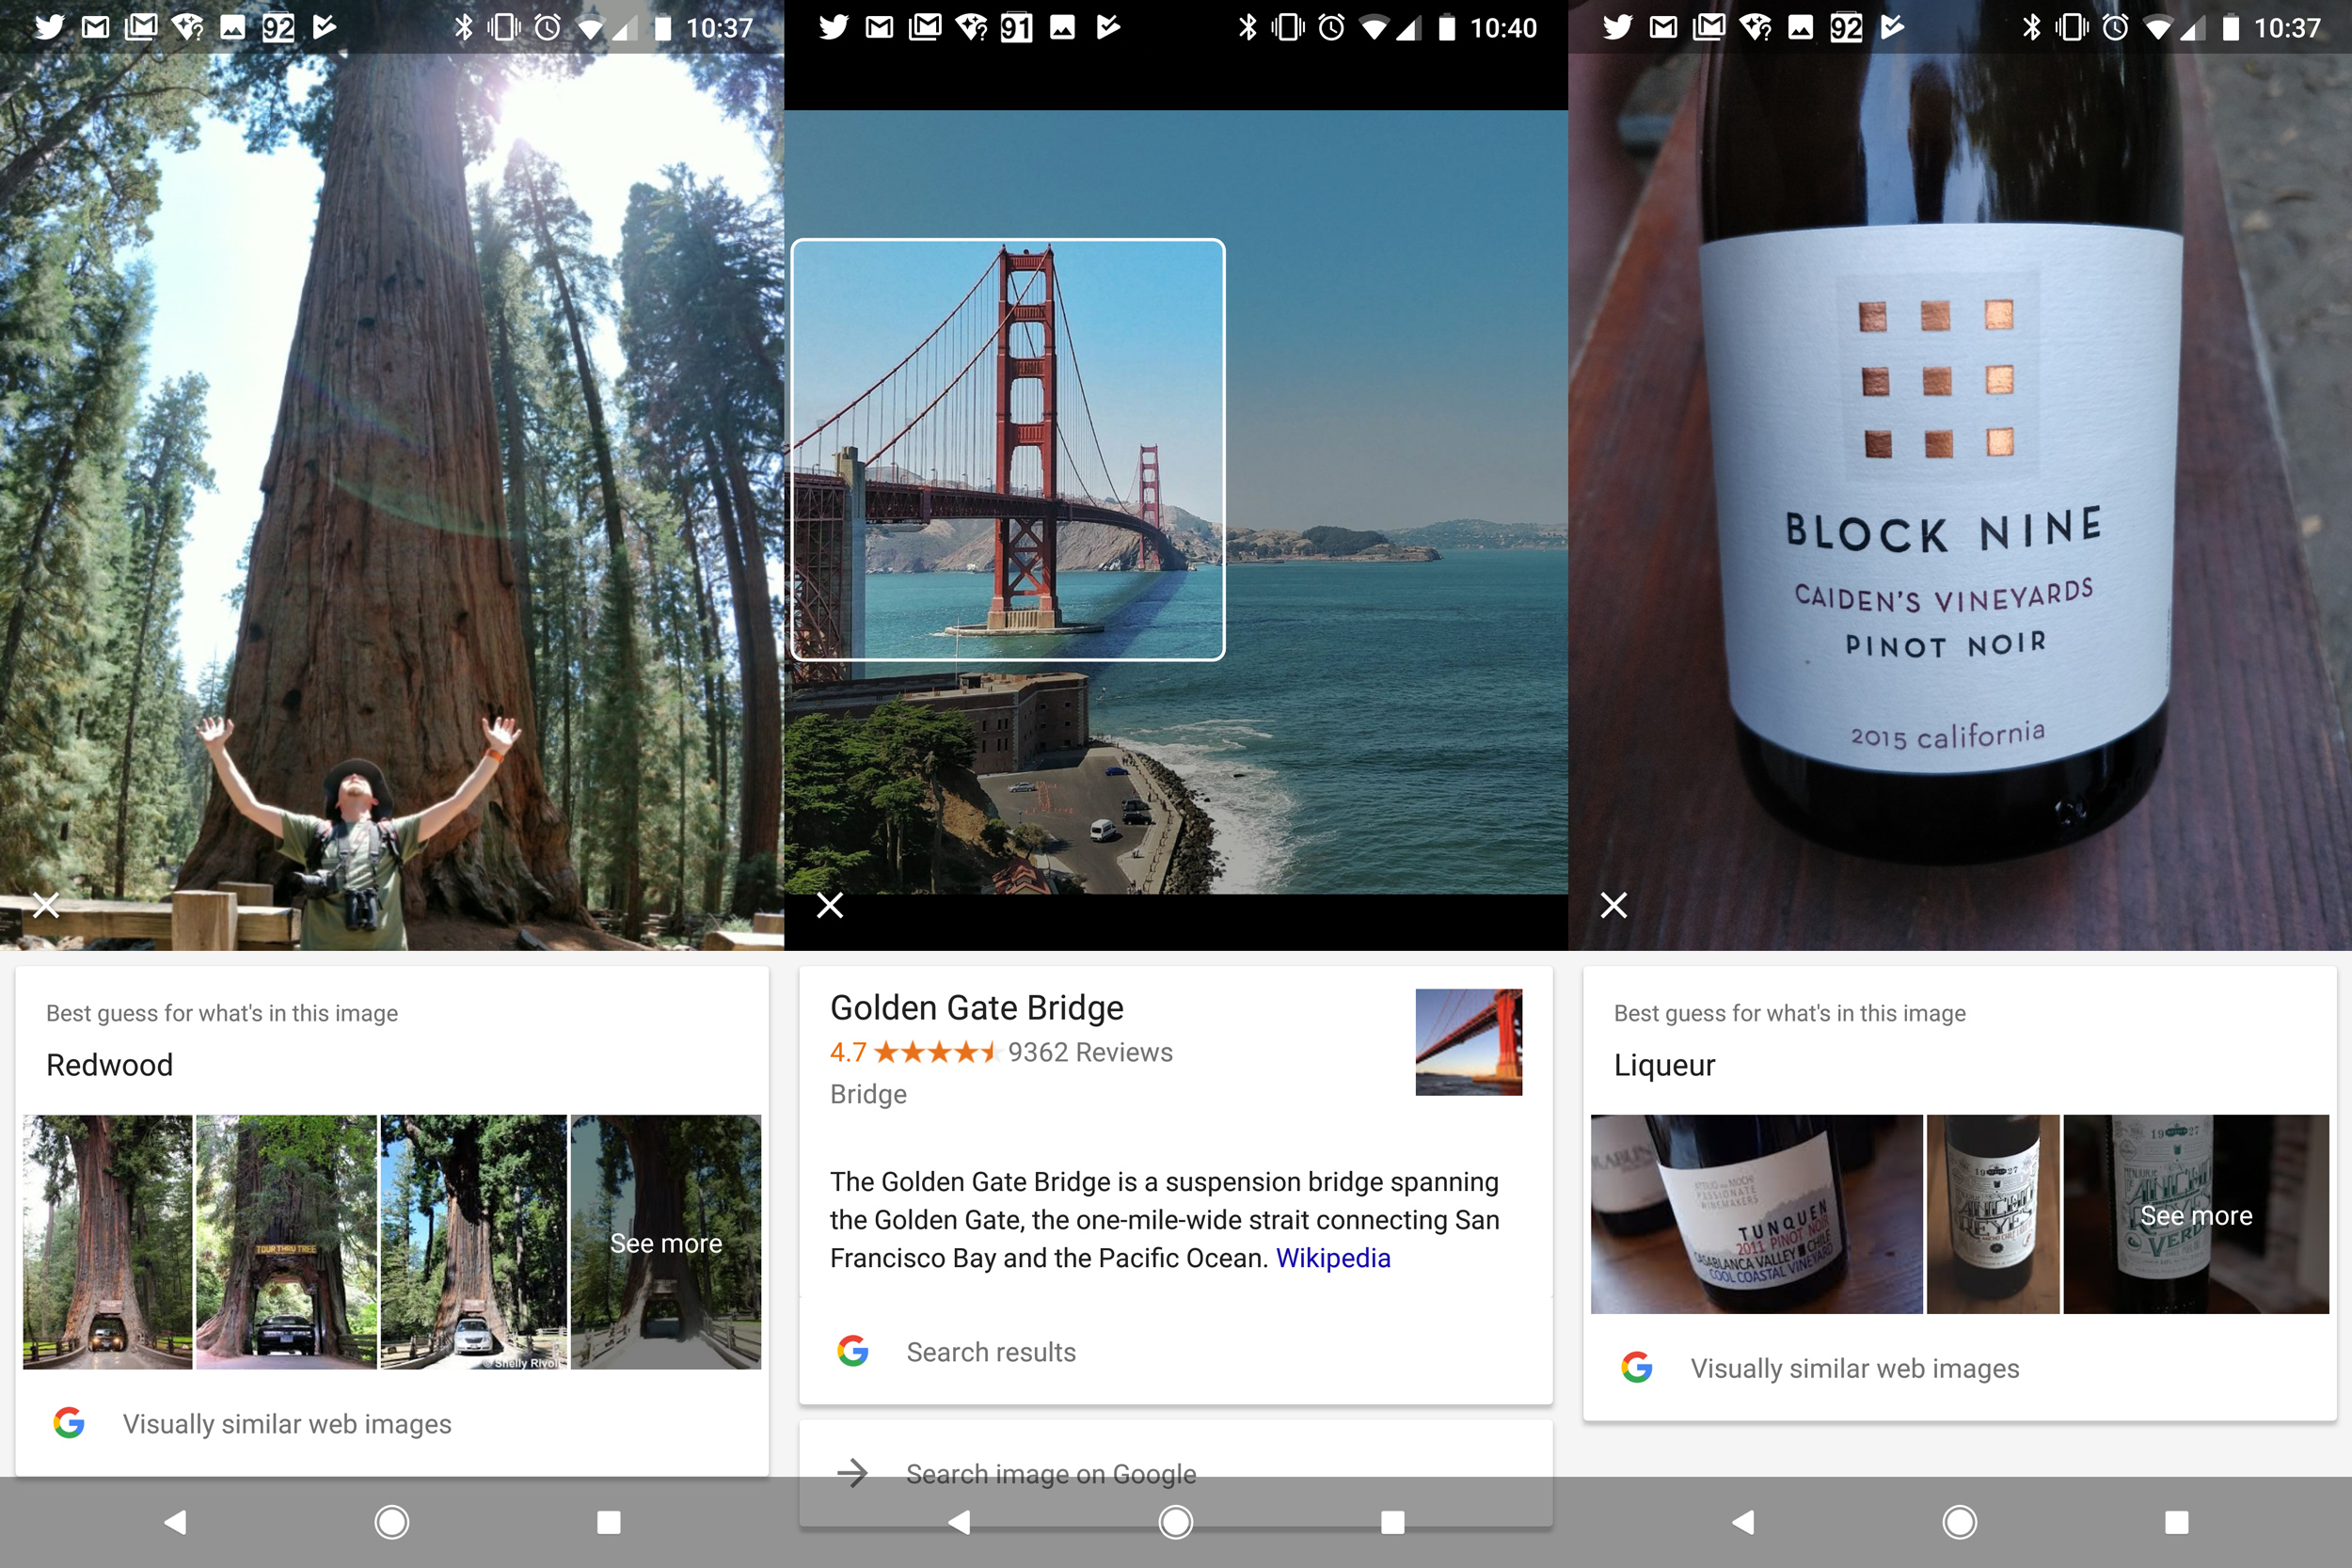
Task: Tap the Google logo under the wine bottle thumbnails
Action: point(1638,1368)
